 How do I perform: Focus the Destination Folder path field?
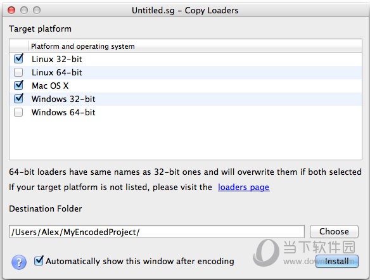(x=156, y=232)
